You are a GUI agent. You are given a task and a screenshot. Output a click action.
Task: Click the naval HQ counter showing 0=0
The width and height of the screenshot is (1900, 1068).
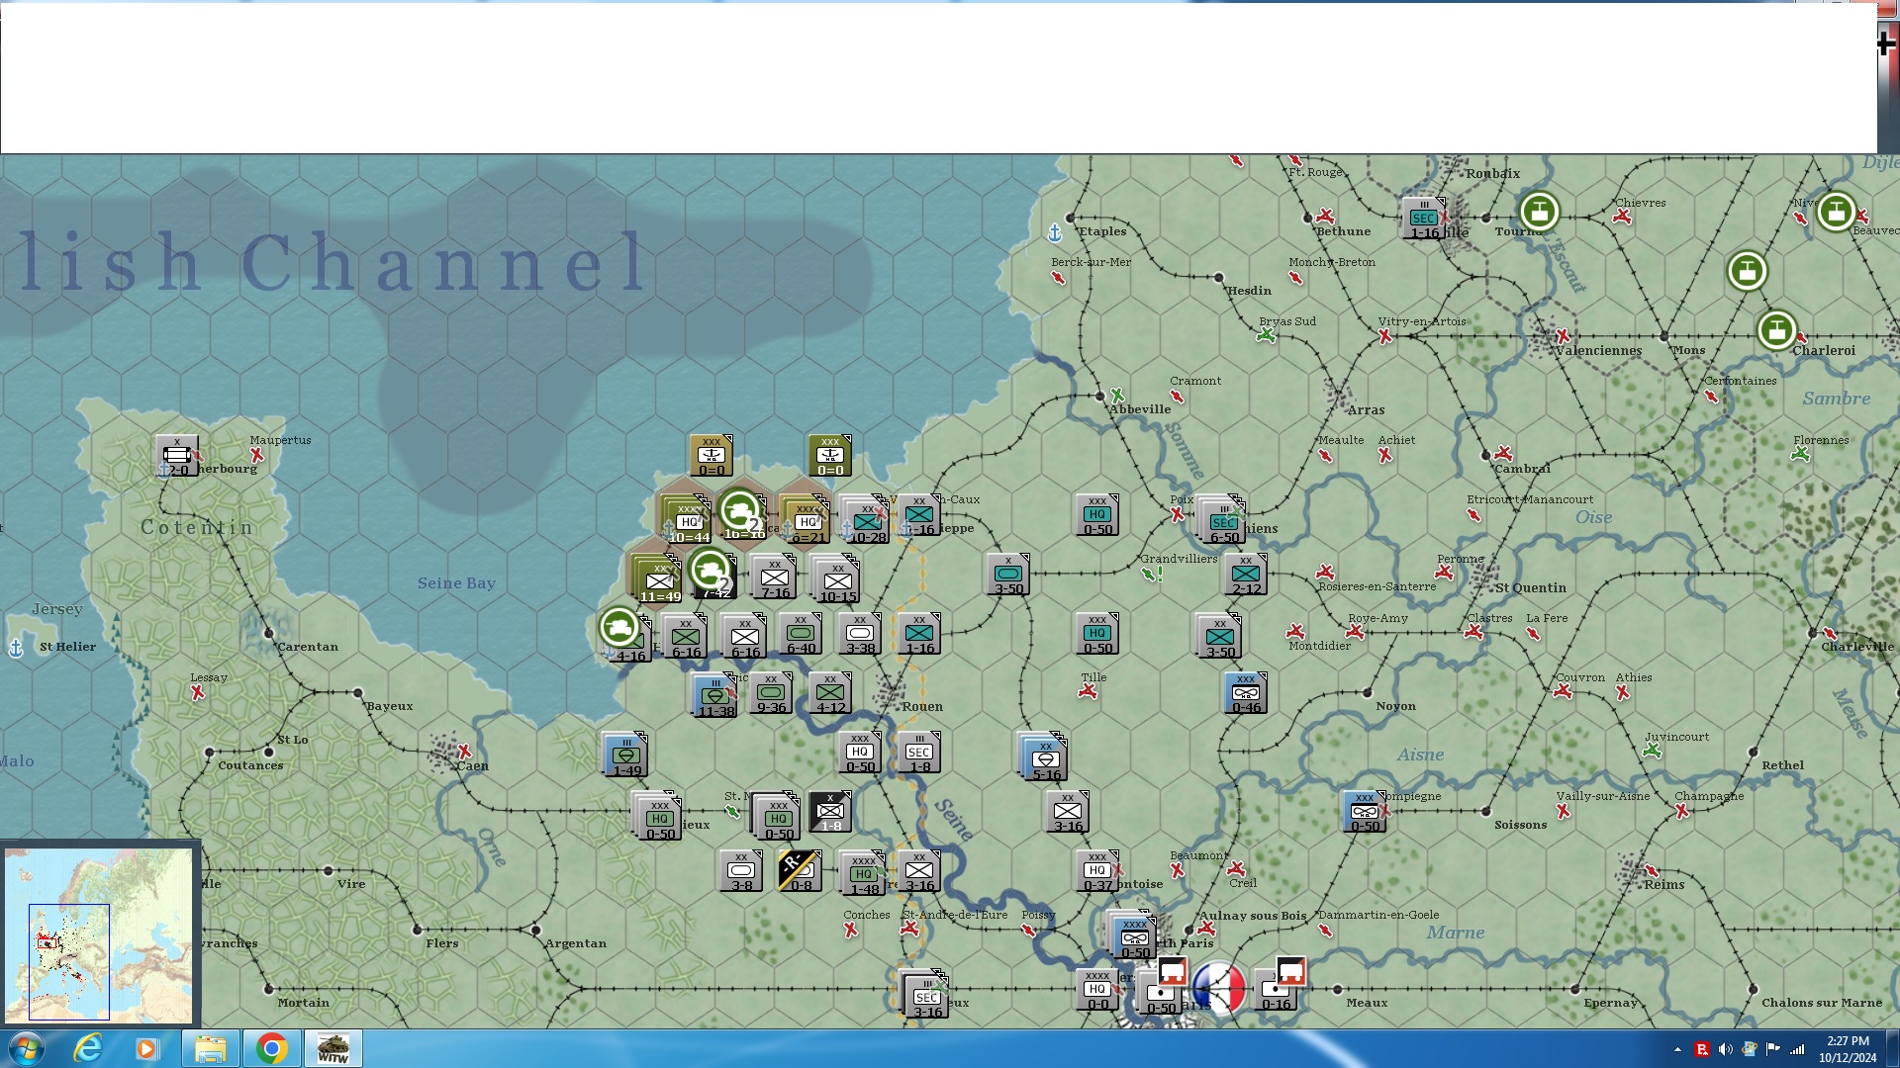click(x=711, y=453)
